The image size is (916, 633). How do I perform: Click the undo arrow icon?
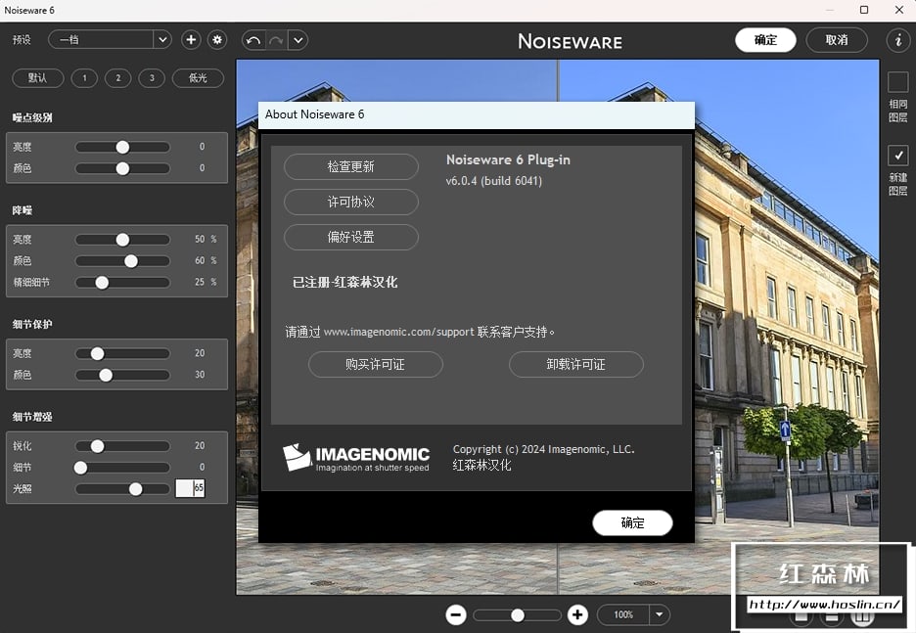(253, 40)
